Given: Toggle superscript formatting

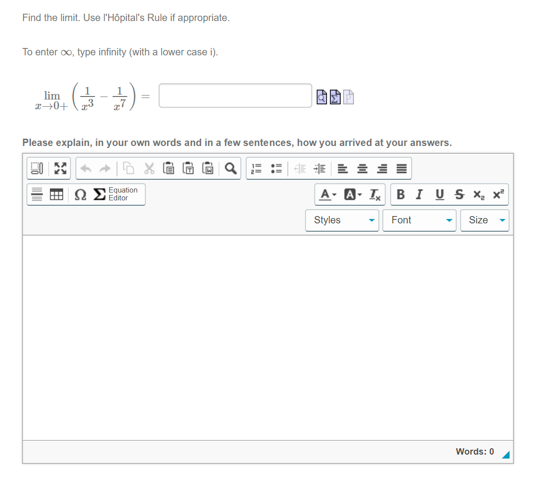Looking at the screenshot, I should pyautogui.click(x=497, y=194).
